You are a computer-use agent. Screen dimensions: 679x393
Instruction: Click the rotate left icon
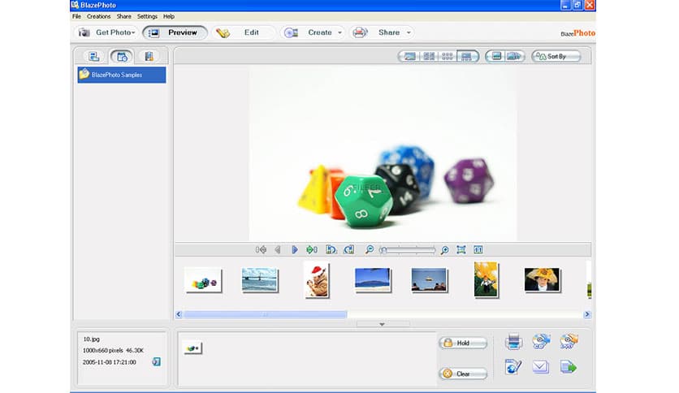[x=331, y=250]
